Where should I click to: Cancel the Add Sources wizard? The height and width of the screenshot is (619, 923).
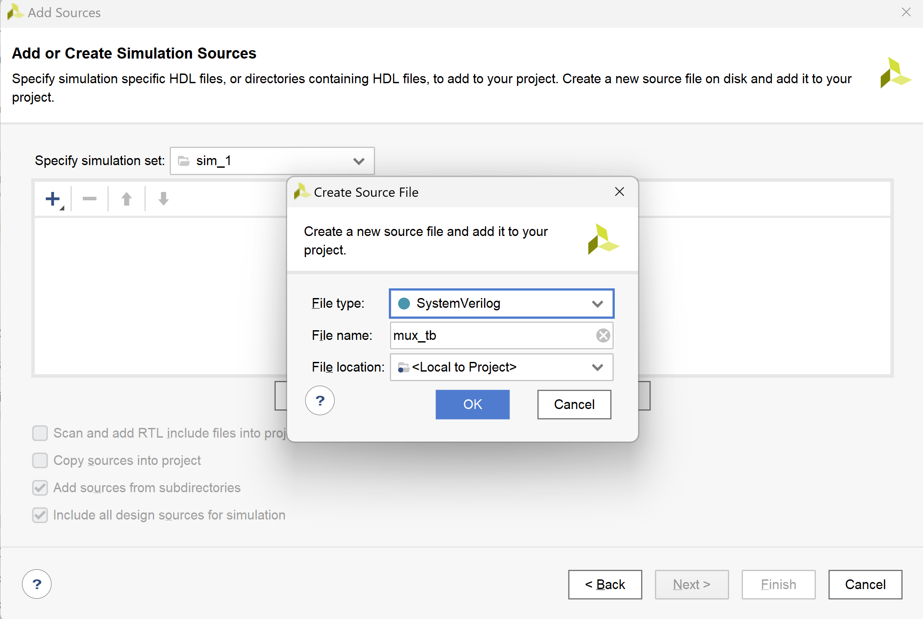point(865,585)
